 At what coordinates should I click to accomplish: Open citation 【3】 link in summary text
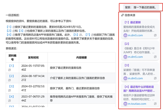click(21, 31)
